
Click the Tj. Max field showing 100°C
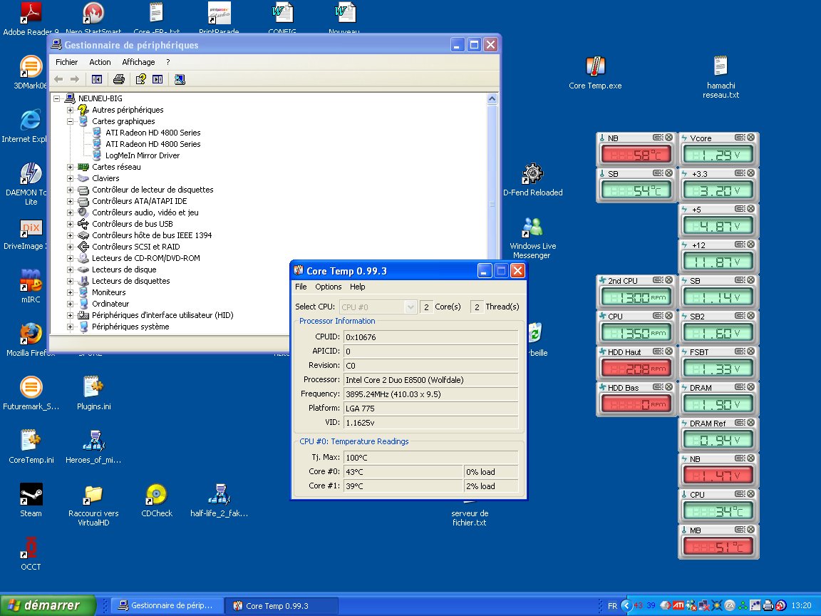point(431,457)
